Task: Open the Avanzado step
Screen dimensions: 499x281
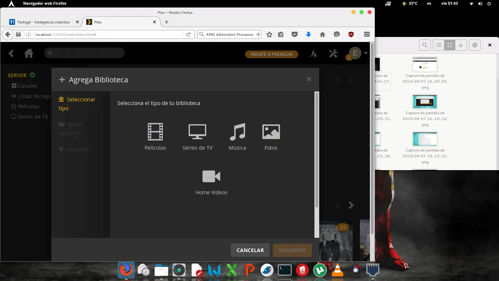Action: tap(75, 149)
